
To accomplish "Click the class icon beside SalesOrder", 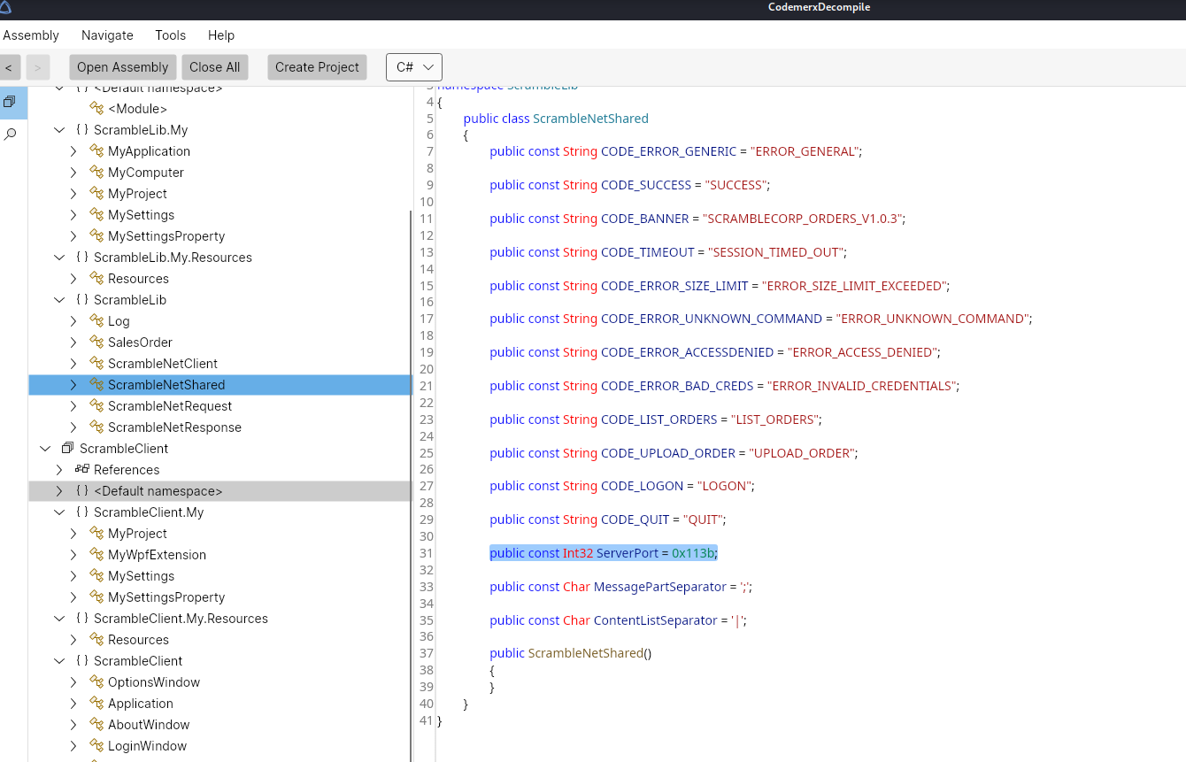I will pos(96,343).
